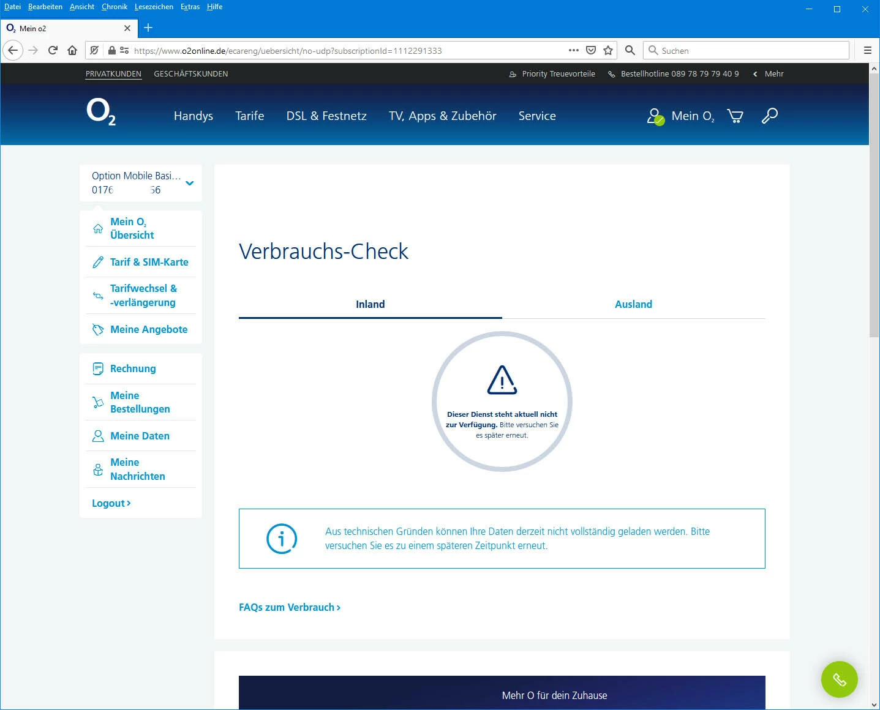Click the Pocket save icon

[591, 50]
